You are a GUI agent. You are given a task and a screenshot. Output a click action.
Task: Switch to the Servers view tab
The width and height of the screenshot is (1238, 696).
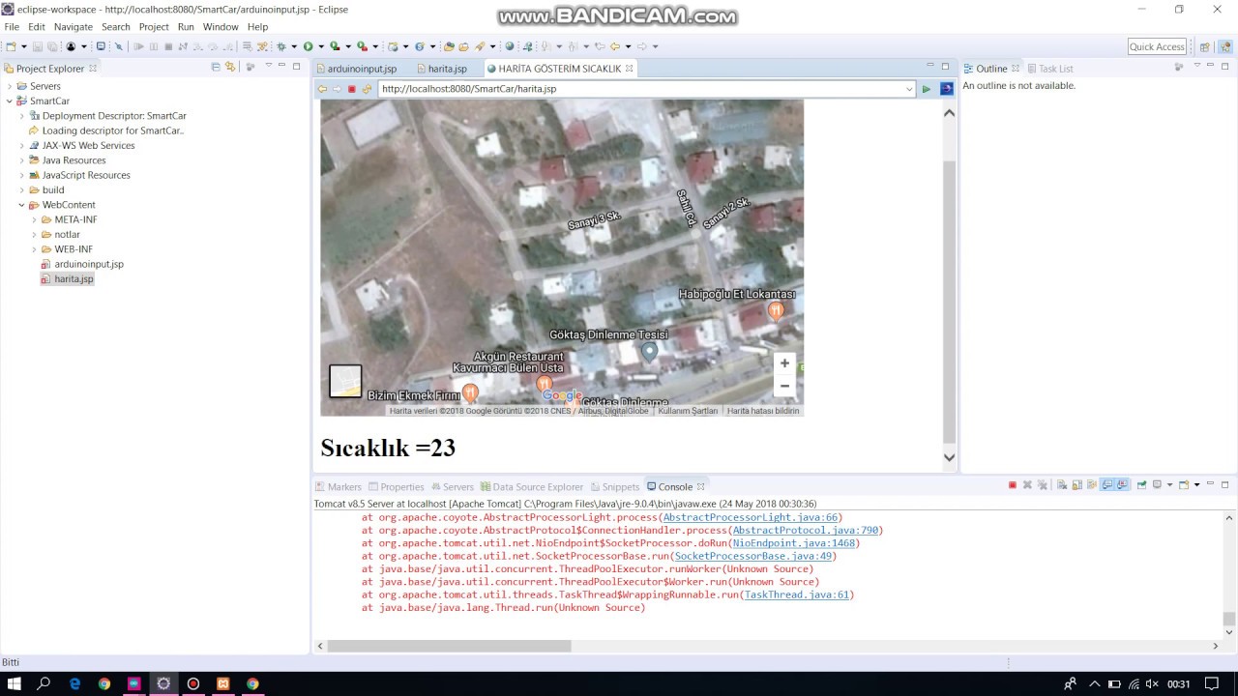click(x=452, y=486)
